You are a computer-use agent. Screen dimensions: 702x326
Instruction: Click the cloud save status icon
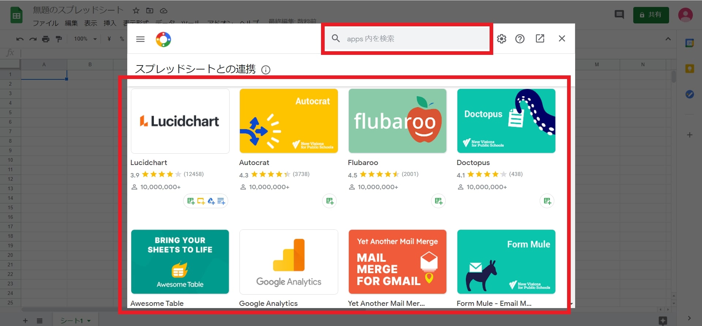click(164, 11)
